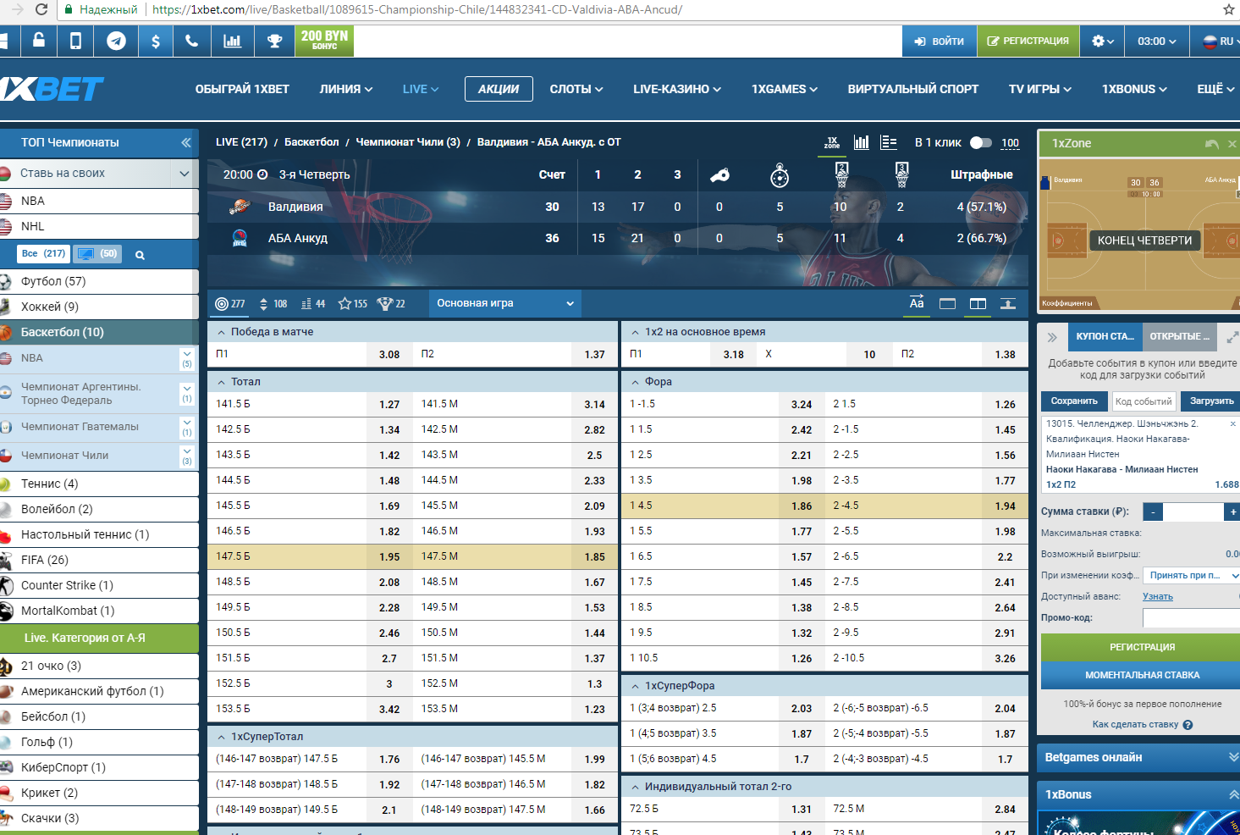Collapse the 'Победа в матче' section

tap(221, 332)
